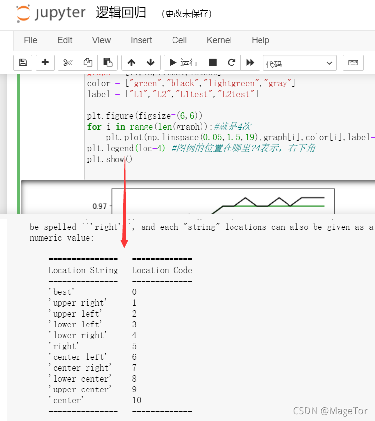375x421 pixels.
Task: Click the Location Code header
Action: (x=162, y=270)
